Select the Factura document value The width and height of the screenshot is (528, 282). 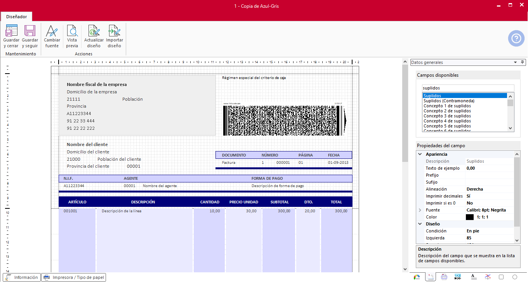[x=229, y=163]
